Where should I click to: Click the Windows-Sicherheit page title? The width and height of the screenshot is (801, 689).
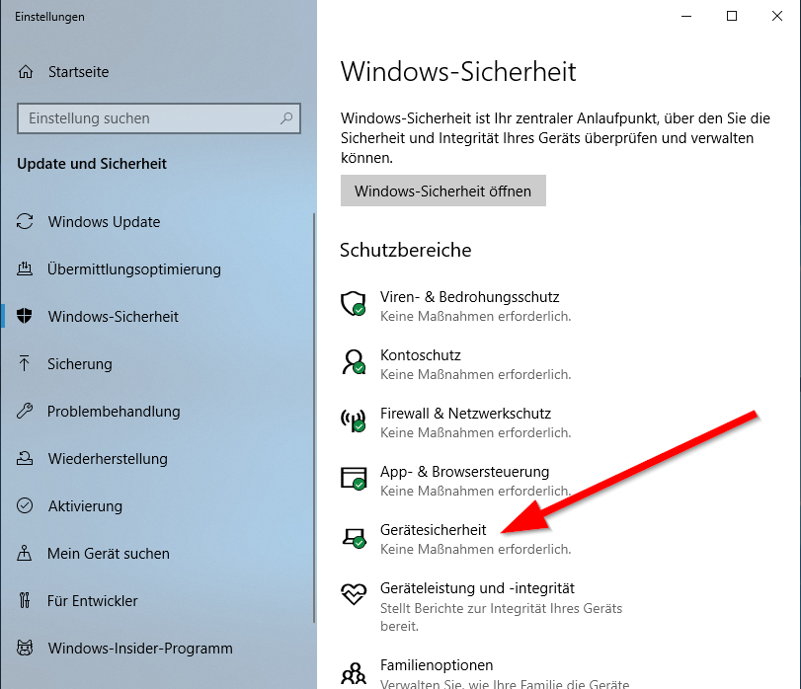point(458,71)
